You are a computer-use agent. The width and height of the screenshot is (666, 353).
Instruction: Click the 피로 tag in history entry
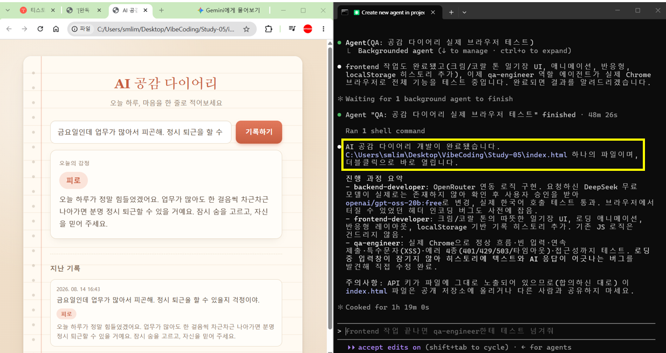coord(66,314)
